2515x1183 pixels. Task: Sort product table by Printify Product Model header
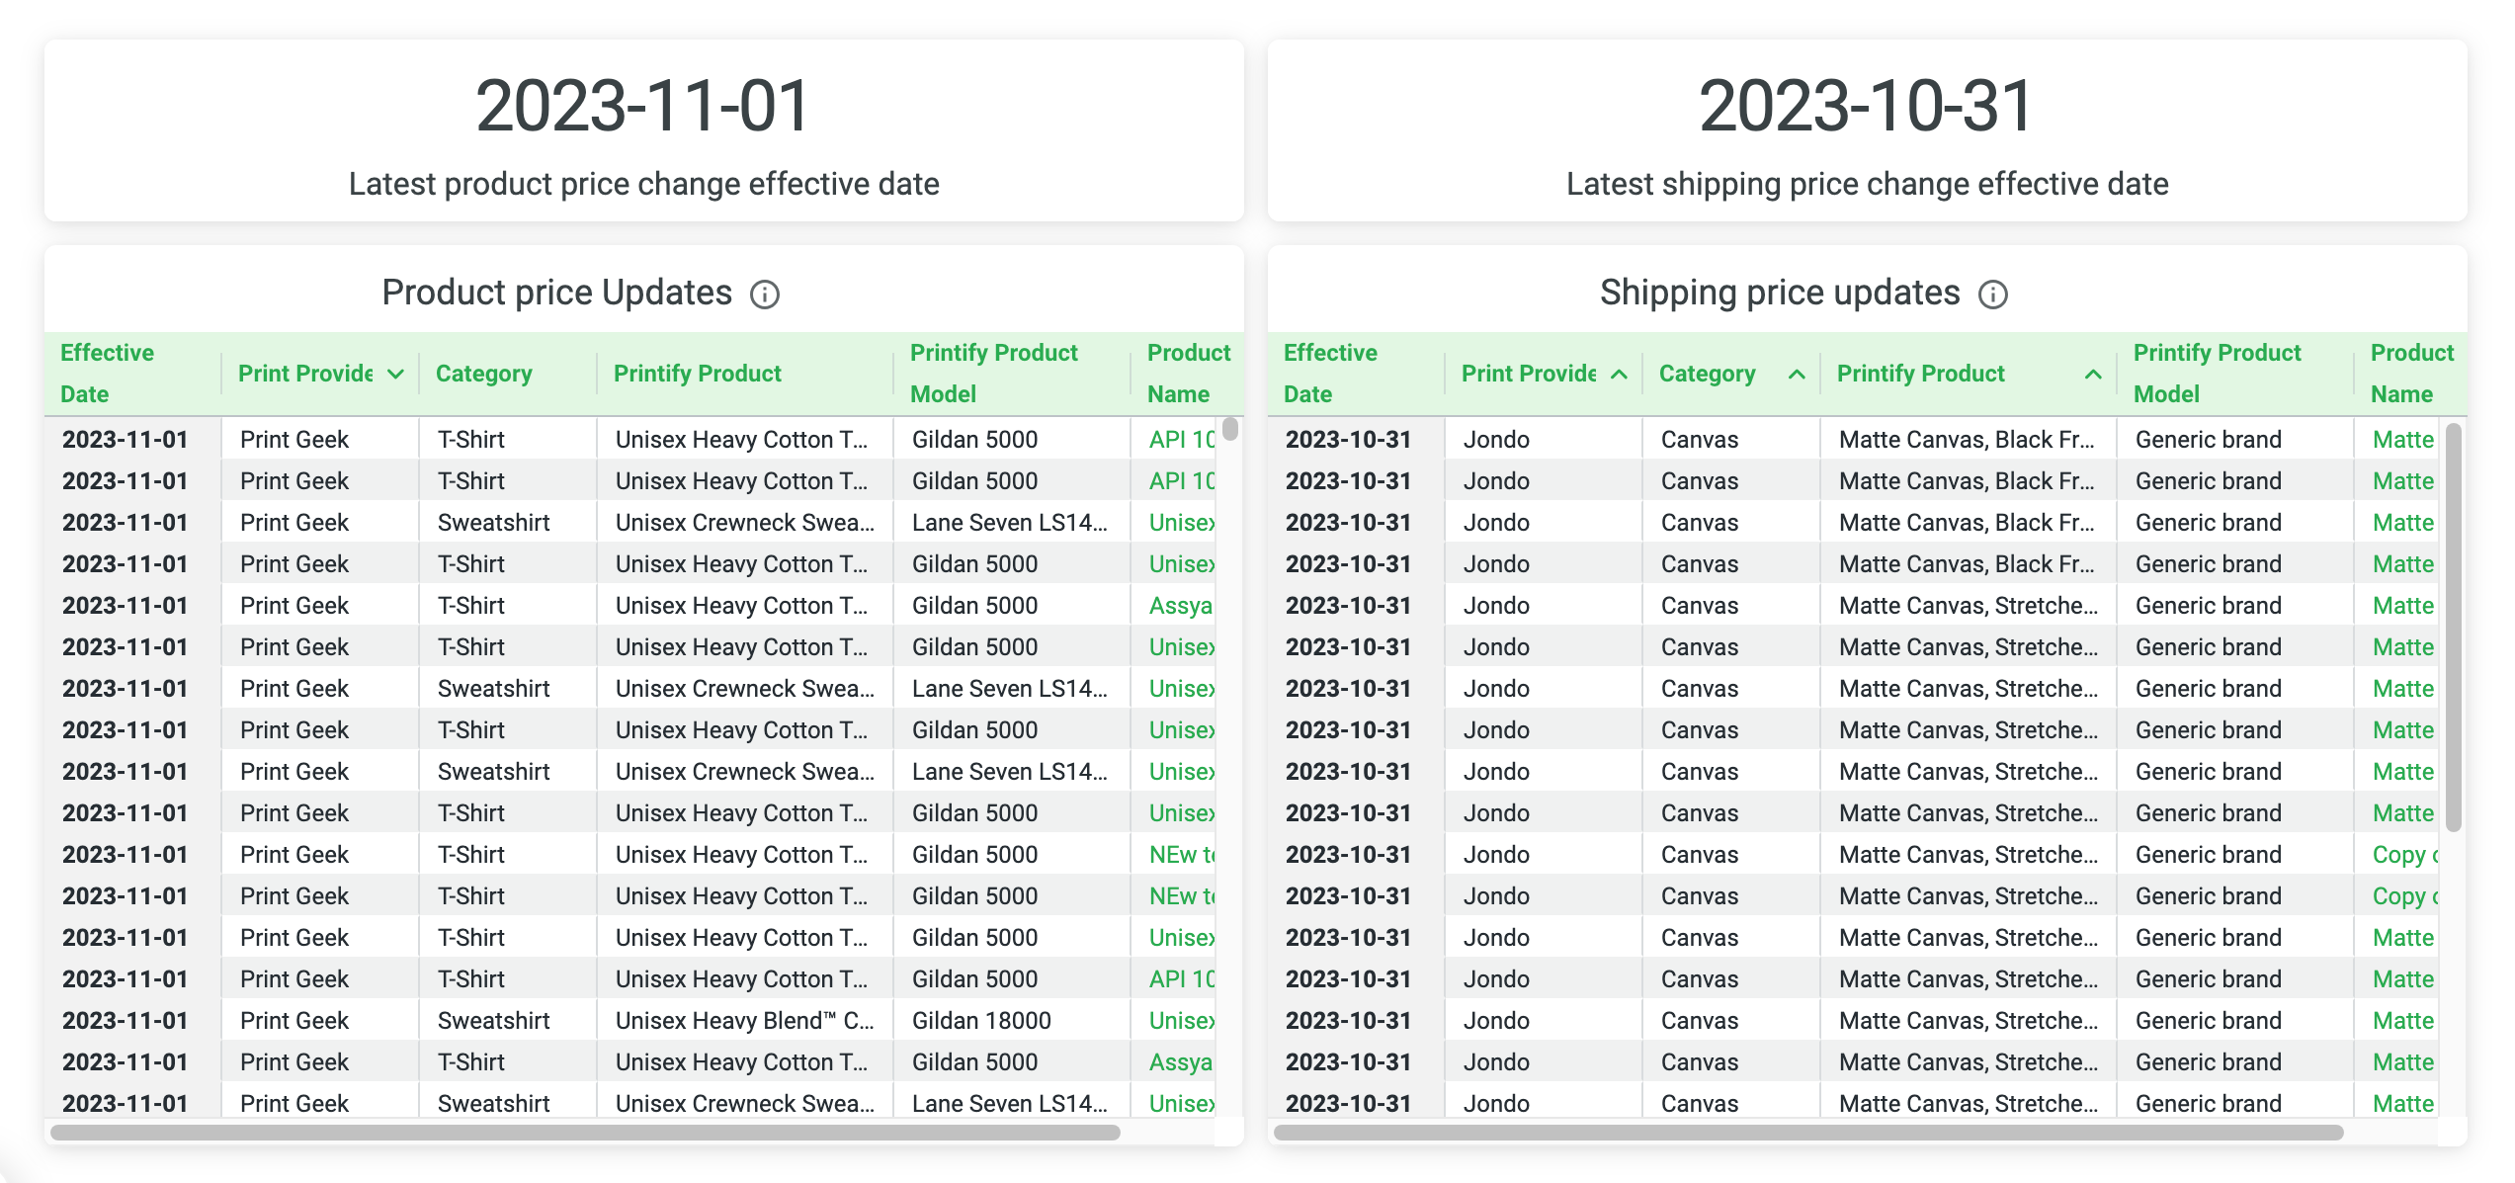pos(993,373)
